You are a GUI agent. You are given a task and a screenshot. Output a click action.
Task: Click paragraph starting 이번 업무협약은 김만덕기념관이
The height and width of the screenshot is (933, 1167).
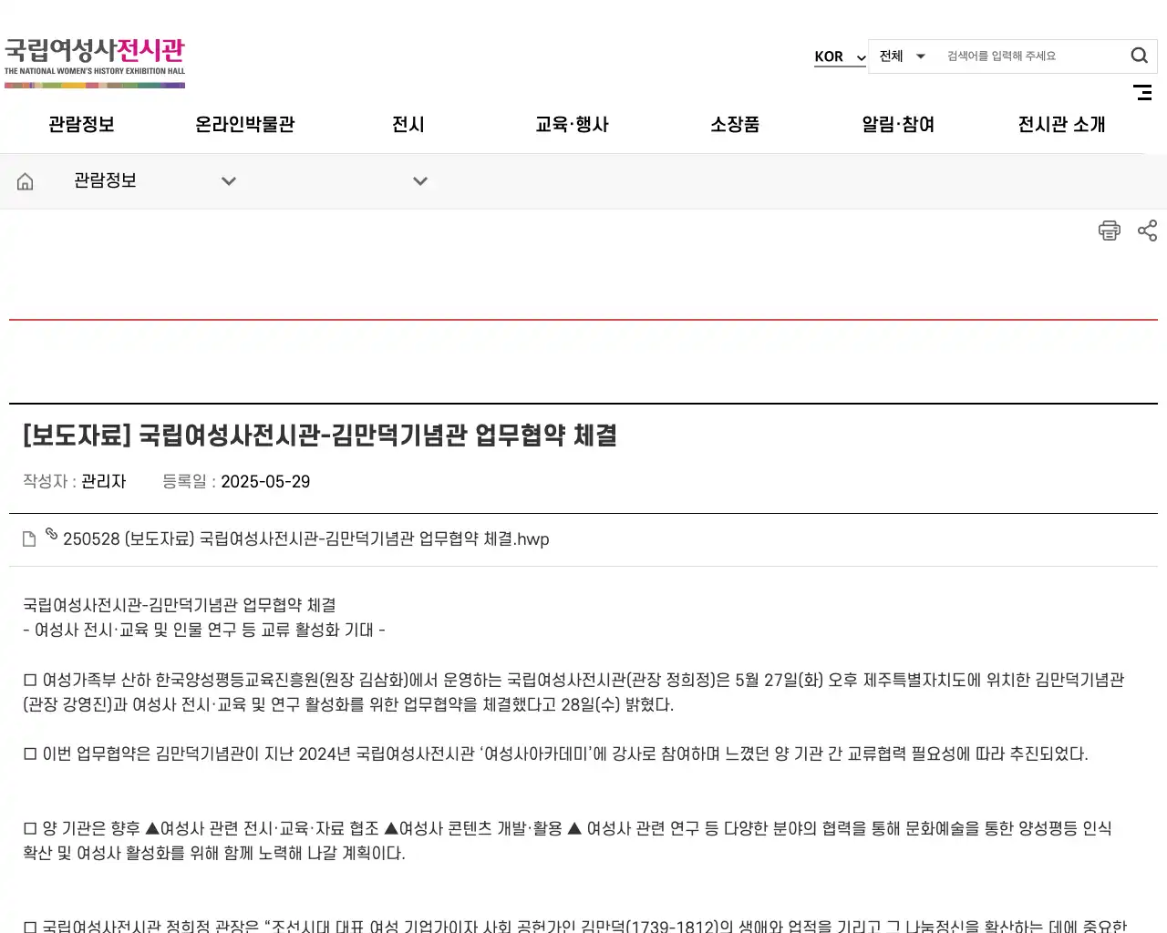(556, 754)
